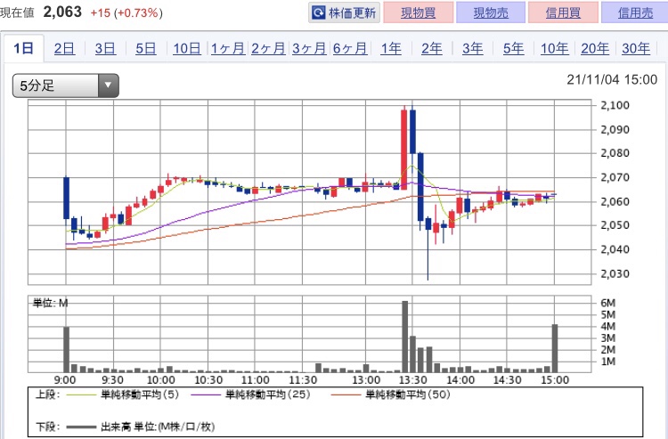Click the 21/11/04 15:00 timestamp
Image resolution: width=668 pixels, height=439 pixels.
tap(612, 79)
